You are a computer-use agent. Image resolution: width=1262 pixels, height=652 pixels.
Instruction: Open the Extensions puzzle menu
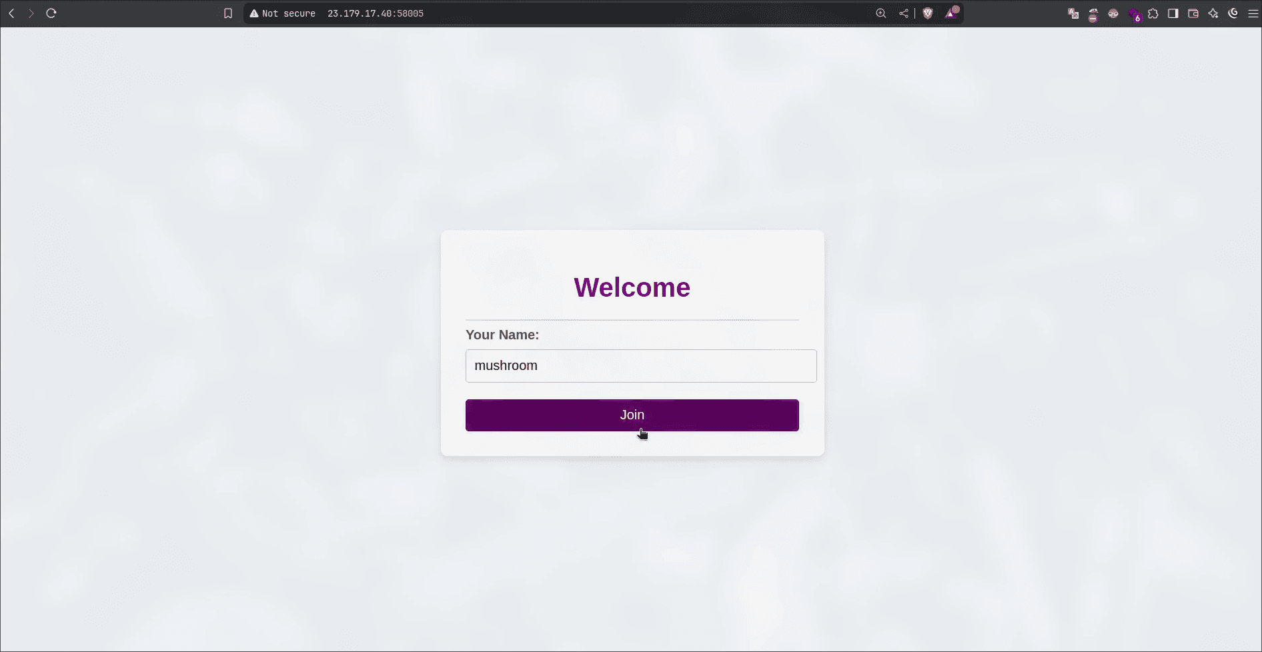tap(1153, 13)
